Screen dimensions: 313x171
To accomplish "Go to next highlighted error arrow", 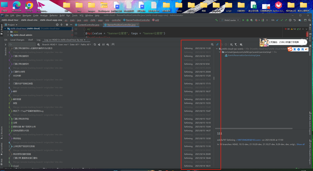I will [306, 29].
